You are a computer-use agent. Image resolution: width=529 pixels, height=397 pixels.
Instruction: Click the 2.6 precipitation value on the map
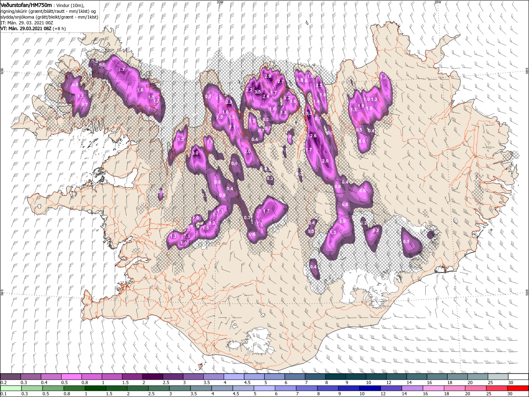313,136
